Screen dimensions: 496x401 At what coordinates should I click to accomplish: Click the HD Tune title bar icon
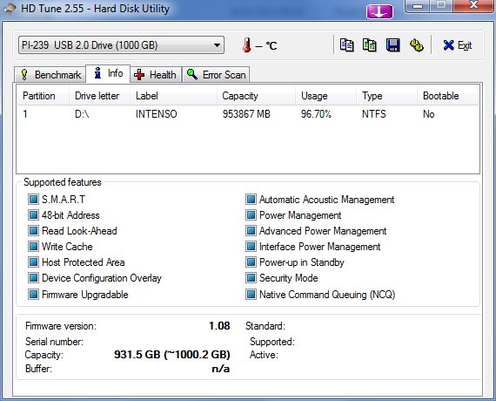click(x=10, y=9)
